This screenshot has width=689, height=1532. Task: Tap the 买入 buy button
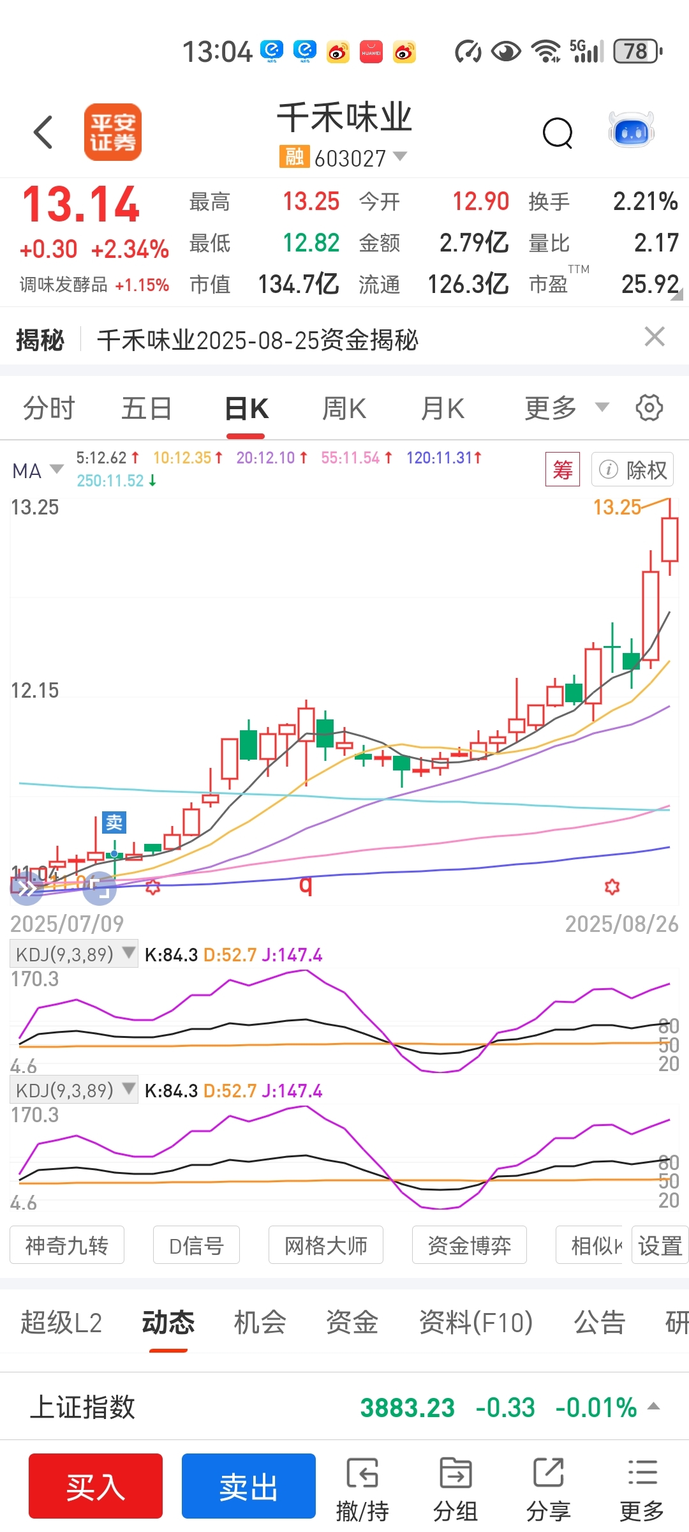tap(96, 1486)
